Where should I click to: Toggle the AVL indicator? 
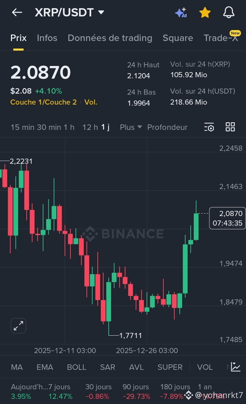tap(136, 367)
